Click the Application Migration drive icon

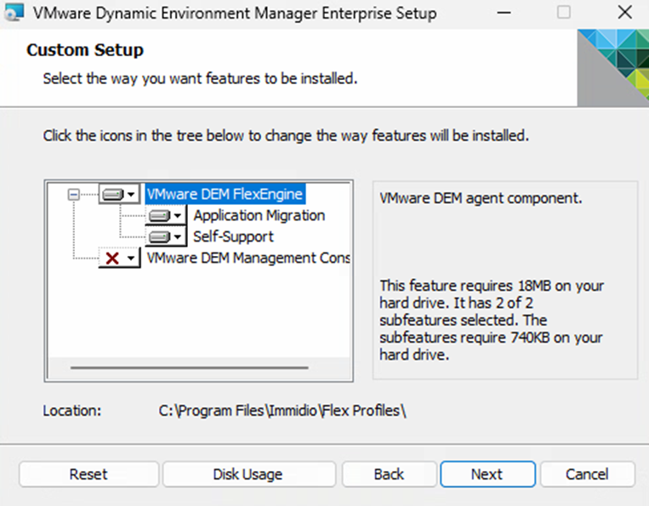(159, 216)
